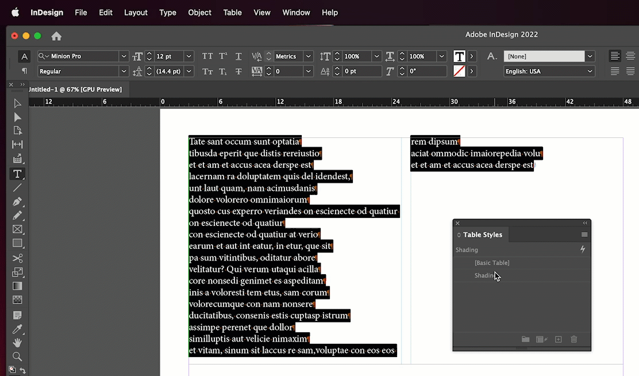
Task: Open the English: USA language dropdown
Action: 590,71
